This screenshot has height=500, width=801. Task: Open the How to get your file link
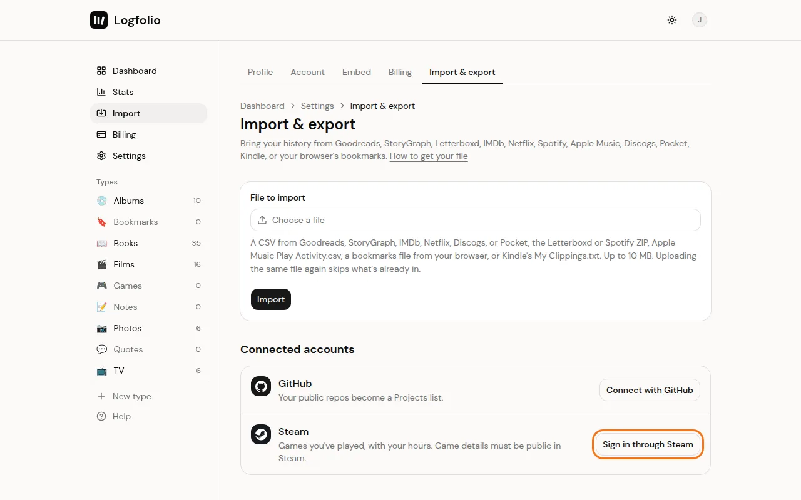[429, 156]
